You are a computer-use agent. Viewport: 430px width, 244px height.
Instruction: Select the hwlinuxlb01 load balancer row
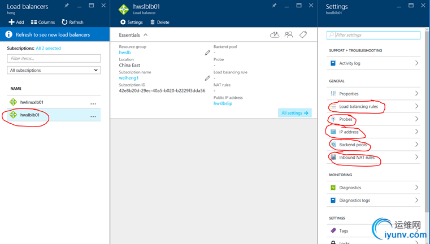(54, 102)
